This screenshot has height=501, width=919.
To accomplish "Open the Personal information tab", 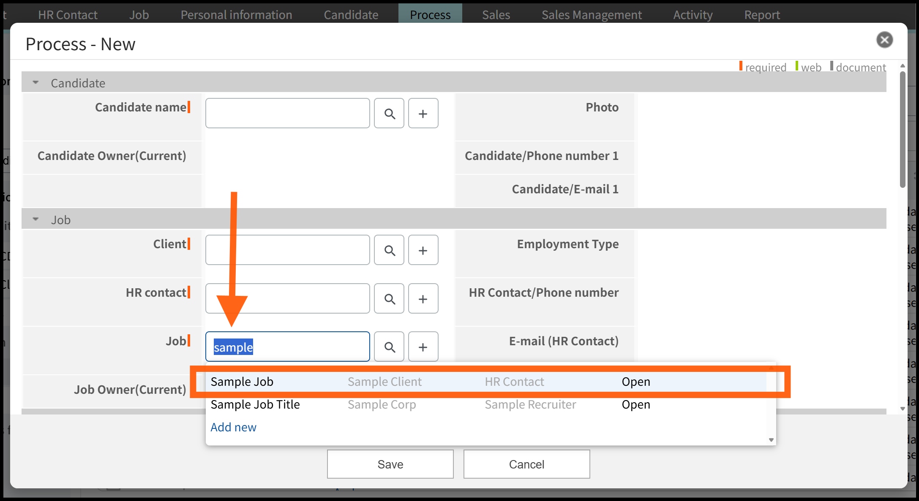I will pyautogui.click(x=236, y=15).
